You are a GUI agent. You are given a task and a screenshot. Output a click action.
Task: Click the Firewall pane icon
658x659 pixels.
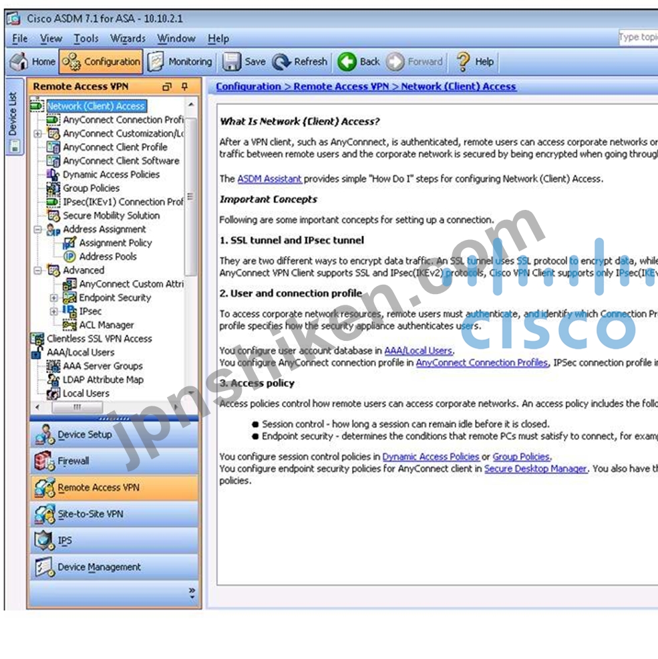pos(45,460)
